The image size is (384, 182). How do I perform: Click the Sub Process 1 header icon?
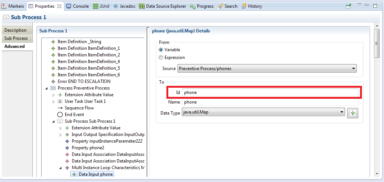click(6, 17)
